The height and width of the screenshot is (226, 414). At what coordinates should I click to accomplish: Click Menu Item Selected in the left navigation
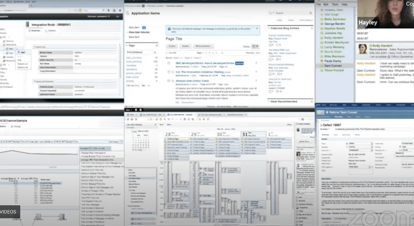pos(139,32)
